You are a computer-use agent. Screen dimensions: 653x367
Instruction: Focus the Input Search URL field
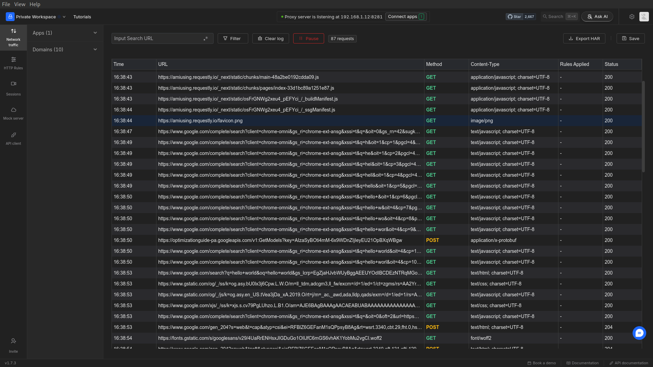click(156, 39)
